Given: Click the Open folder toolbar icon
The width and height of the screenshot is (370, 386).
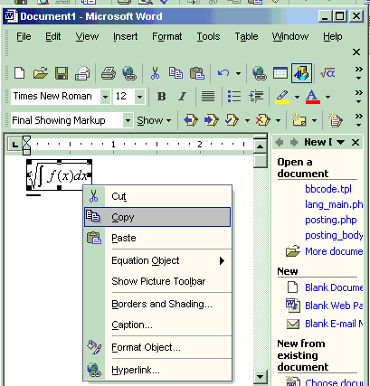Looking at the screenshot, I should tap(41, 73).
